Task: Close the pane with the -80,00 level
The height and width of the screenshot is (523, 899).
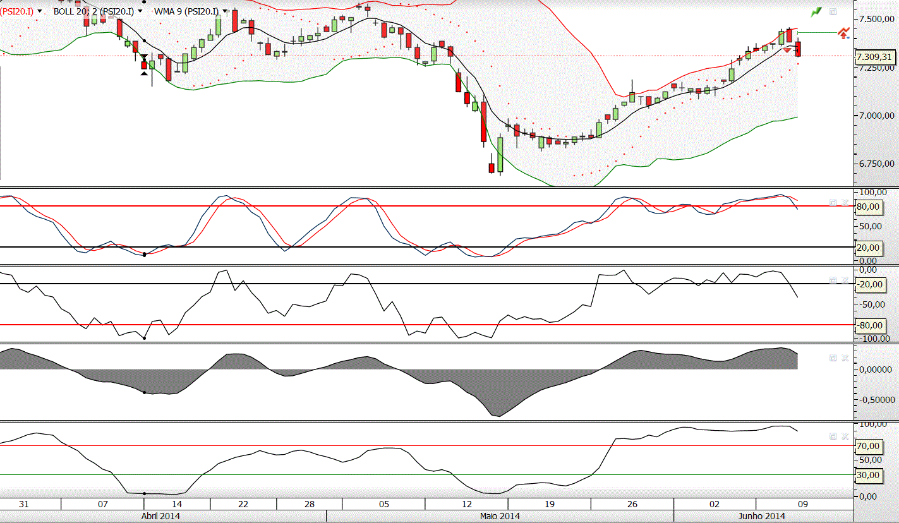Action: click(x=845, y=280)
